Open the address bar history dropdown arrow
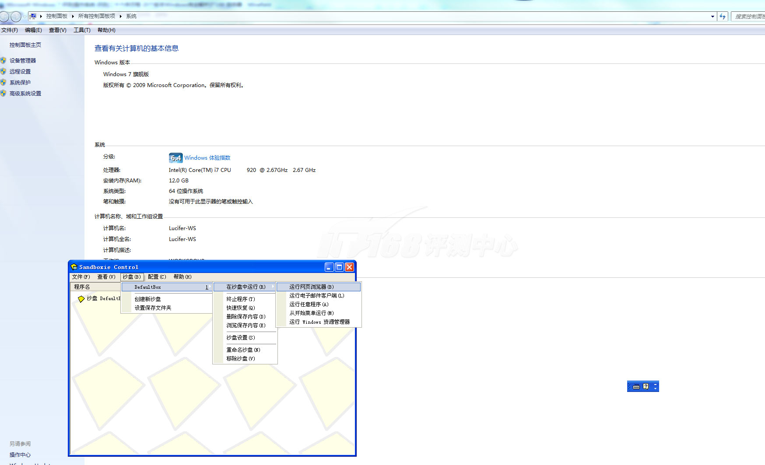The height and width of the screenshot is (465, 765). point(712,17)
